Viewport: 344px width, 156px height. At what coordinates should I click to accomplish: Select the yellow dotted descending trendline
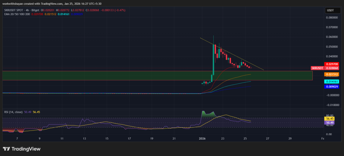coord(232,54)
